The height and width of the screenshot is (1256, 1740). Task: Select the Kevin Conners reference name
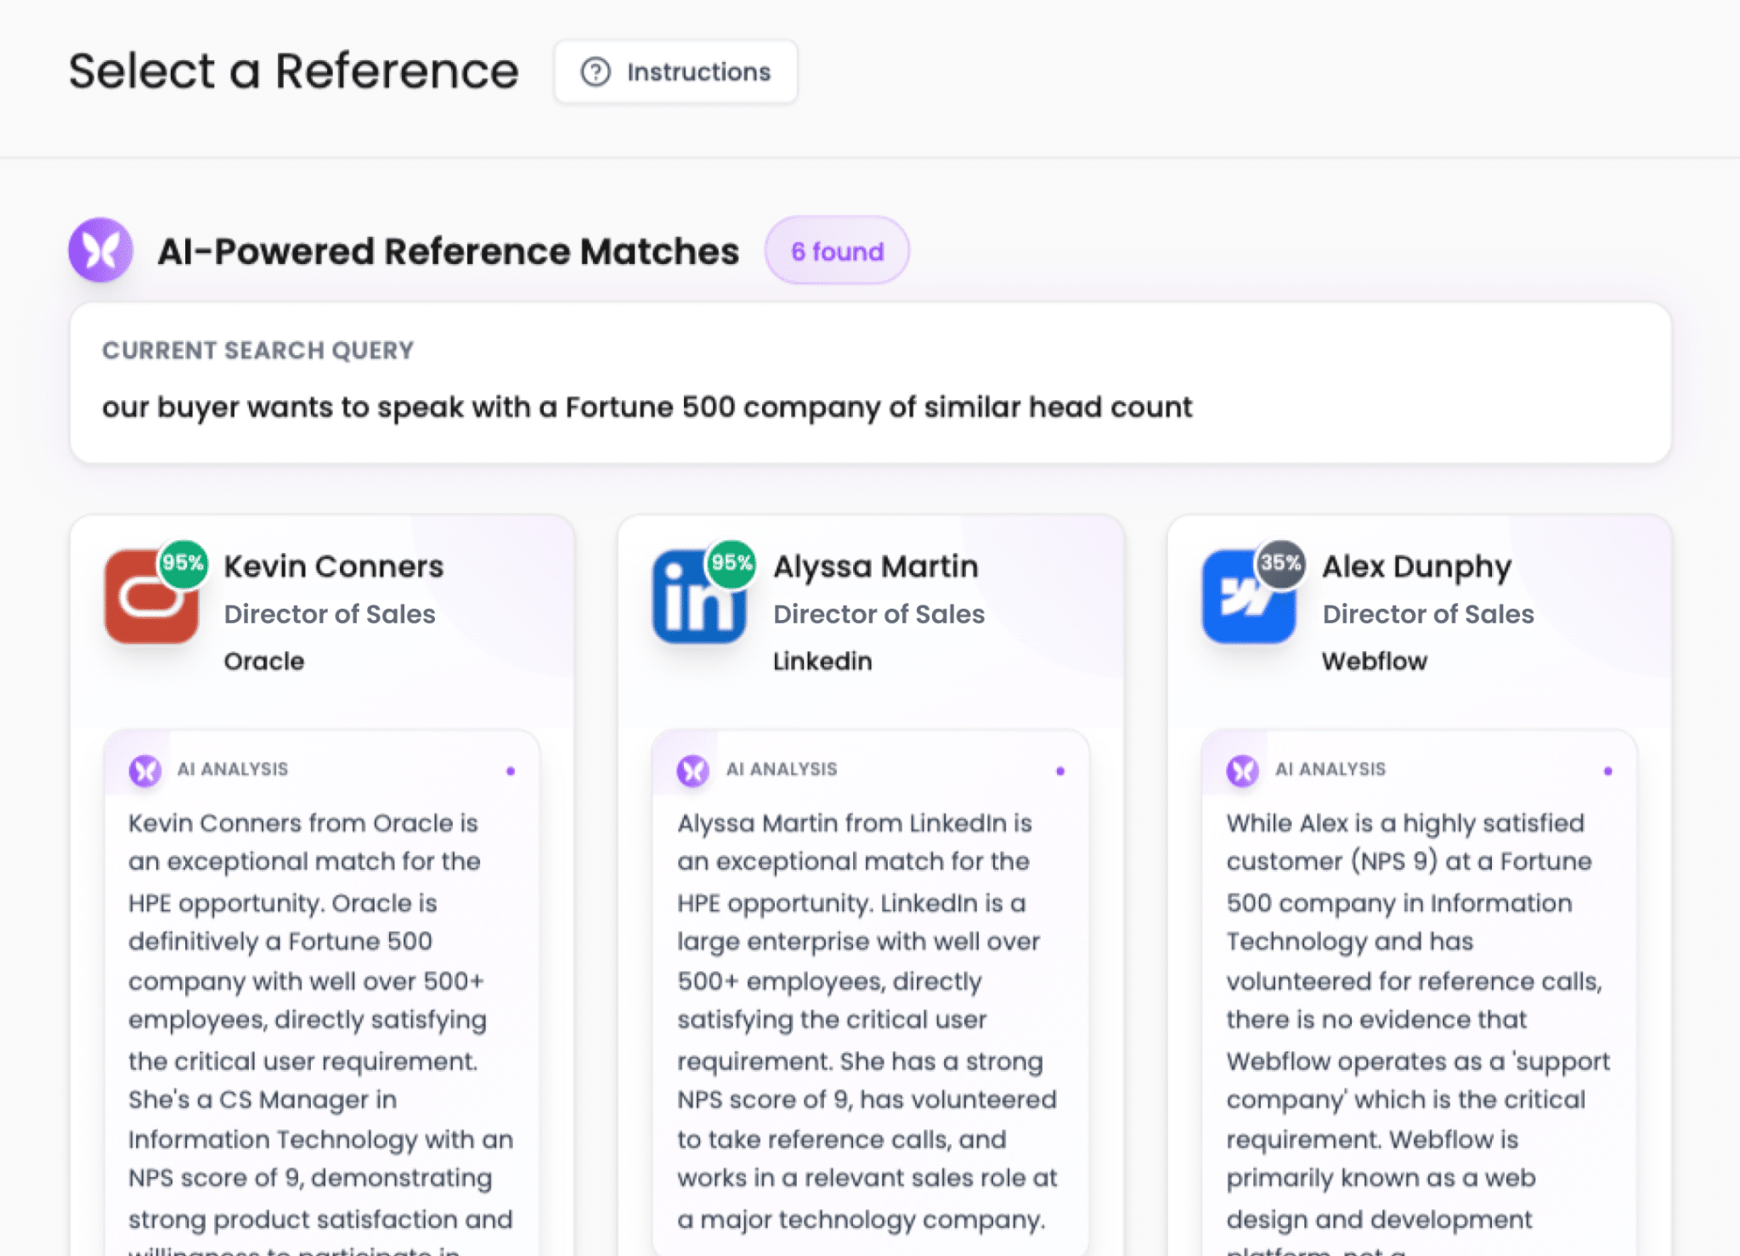pos(333,566)
